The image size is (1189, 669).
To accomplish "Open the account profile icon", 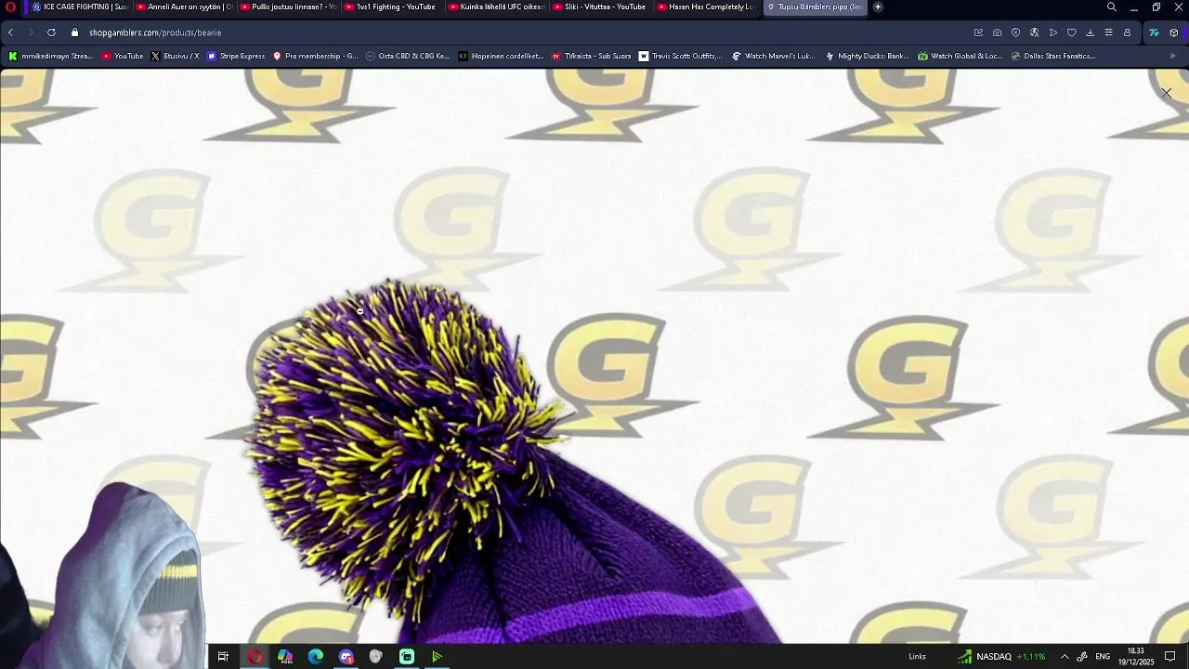I will point(1127,33).
